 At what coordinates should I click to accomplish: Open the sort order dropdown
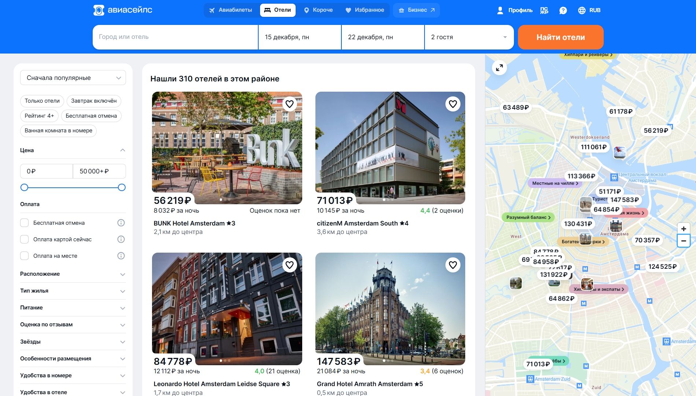73,78
